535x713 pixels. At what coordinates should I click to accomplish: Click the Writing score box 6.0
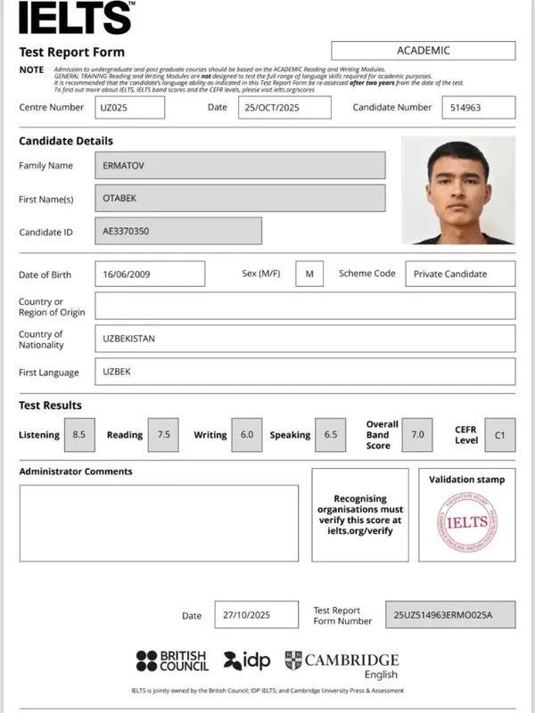click(247, 435)
